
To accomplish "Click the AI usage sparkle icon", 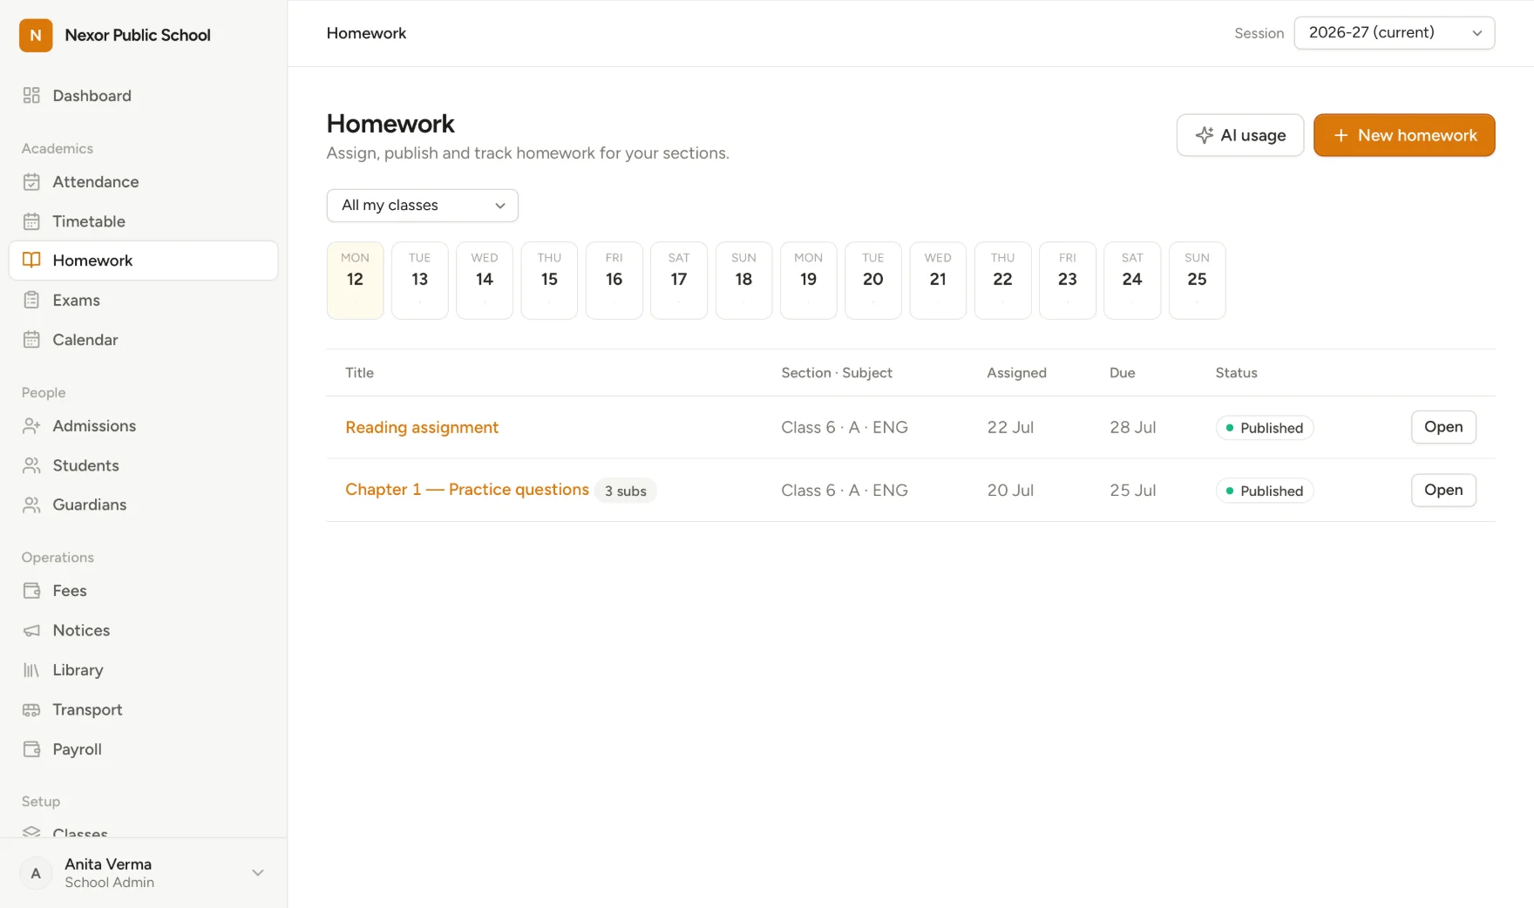I will point(1205,135).
